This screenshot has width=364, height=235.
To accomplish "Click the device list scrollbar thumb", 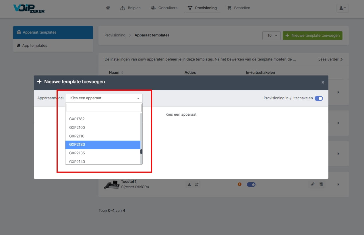I will coord(141,152).
